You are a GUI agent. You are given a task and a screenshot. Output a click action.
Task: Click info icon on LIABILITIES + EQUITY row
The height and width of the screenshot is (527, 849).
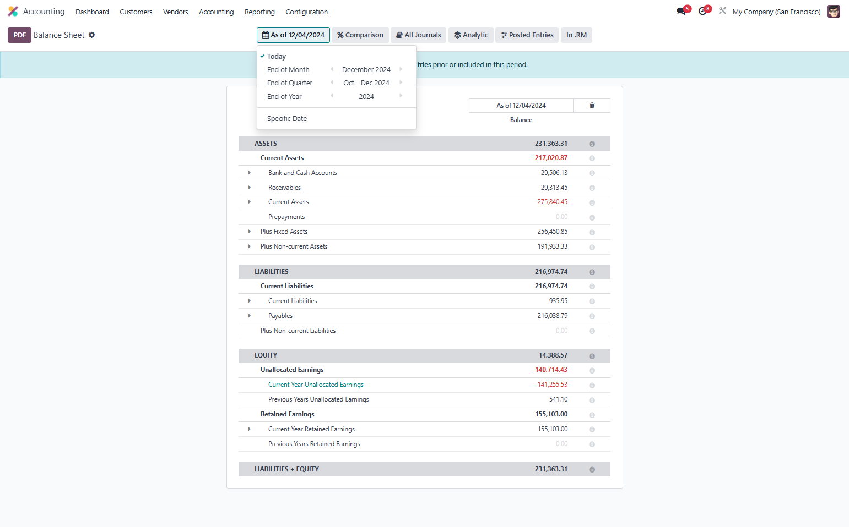pos(592,469)
